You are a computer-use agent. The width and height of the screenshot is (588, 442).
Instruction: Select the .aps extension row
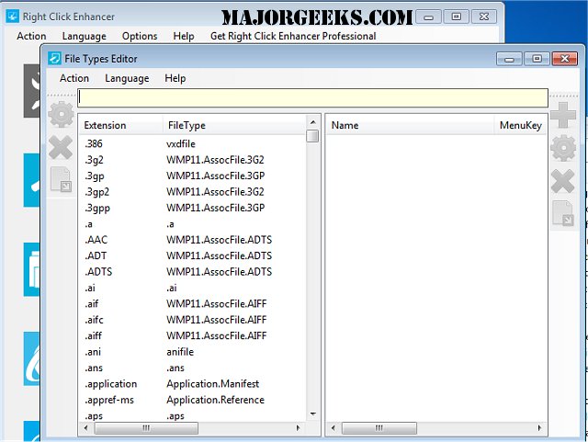click(193, 415)
